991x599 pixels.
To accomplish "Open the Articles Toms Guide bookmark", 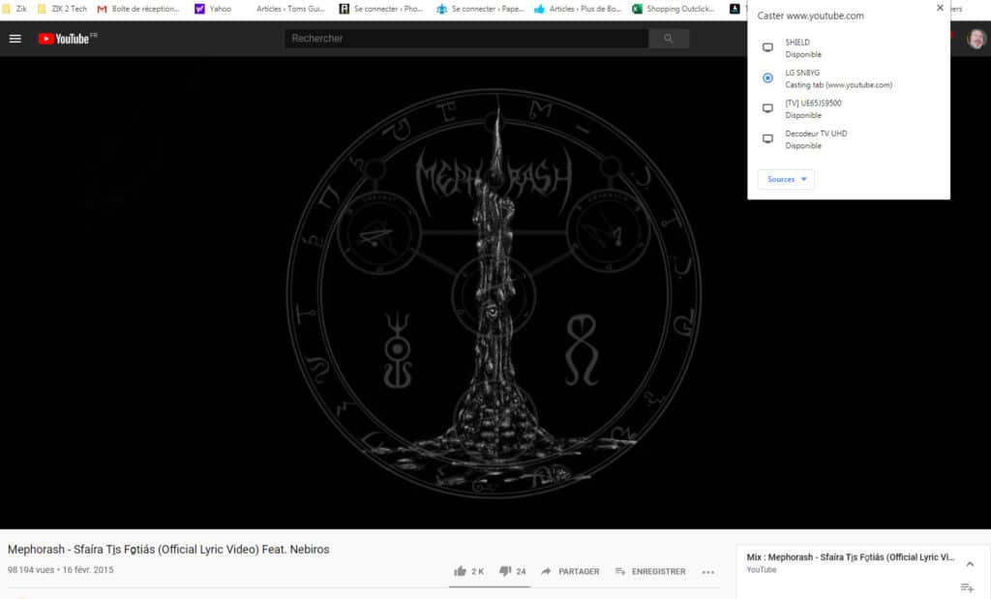I will click(x=290, y=9).
